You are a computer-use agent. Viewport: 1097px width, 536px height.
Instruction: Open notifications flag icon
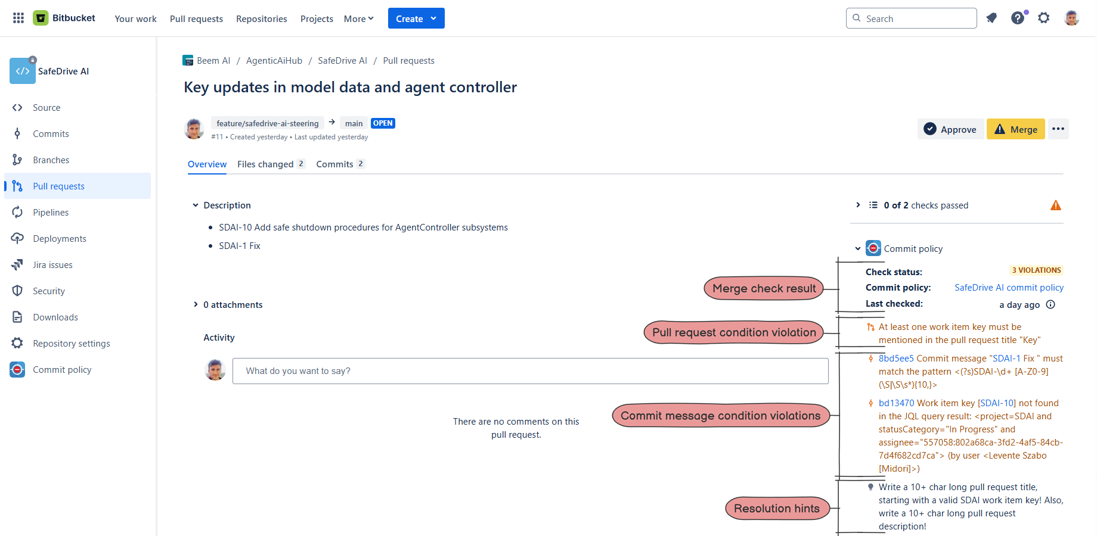(991, 18)
